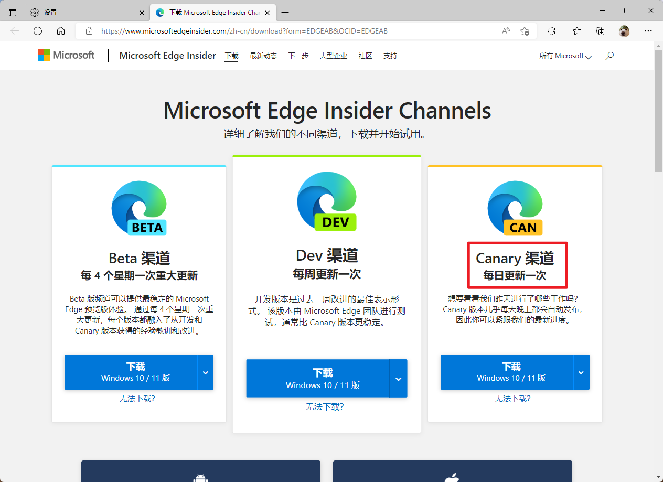Add this page to favorites via star icon
The image size is (663, 482).
[525, 31]
